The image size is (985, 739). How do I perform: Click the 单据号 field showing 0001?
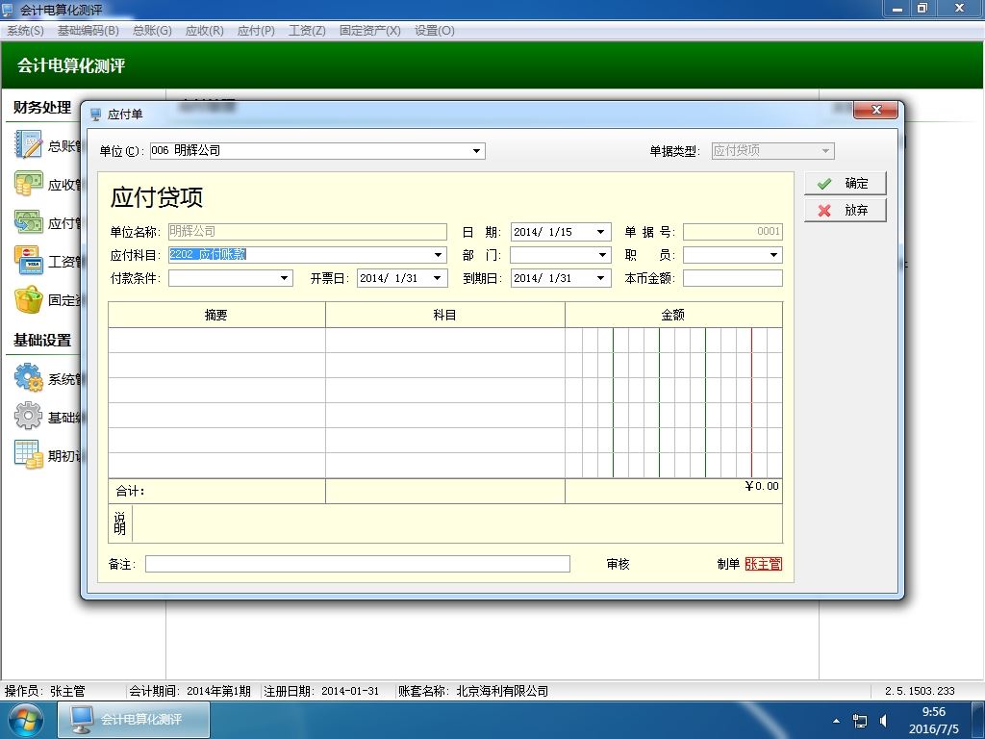[x=732, y=232]
